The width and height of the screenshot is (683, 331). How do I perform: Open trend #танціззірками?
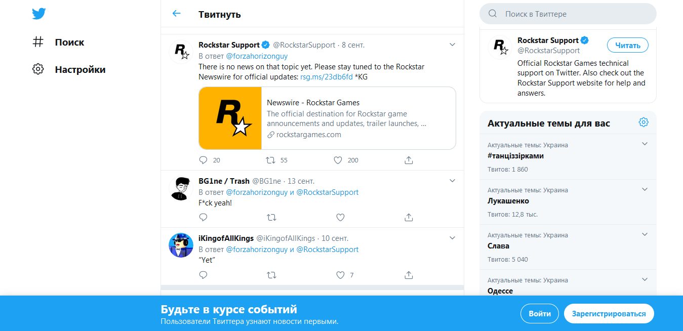(515, 156)
